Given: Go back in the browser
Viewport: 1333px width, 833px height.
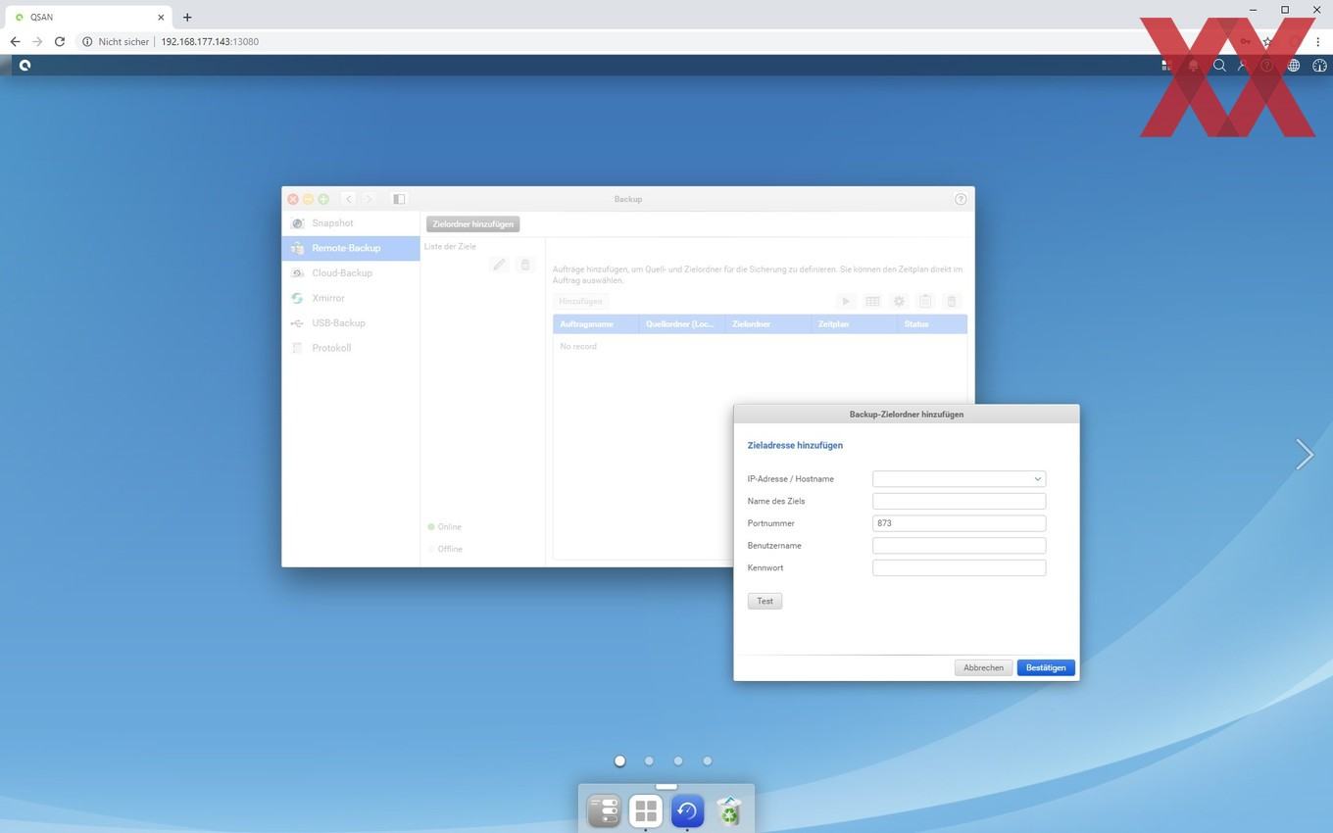Looking at the screenshot, I should [x=15, y=42].
